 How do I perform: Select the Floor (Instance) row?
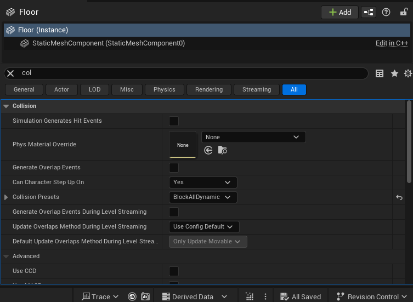pos(207,30)
